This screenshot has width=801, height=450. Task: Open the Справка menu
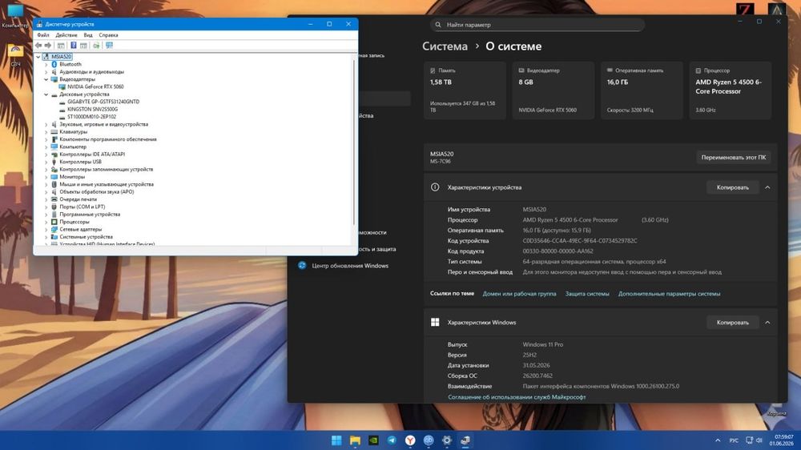pos(108,35)
